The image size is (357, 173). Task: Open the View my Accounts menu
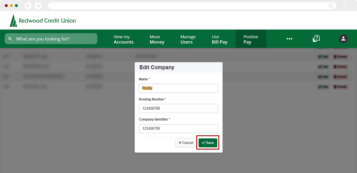[124, 39]
